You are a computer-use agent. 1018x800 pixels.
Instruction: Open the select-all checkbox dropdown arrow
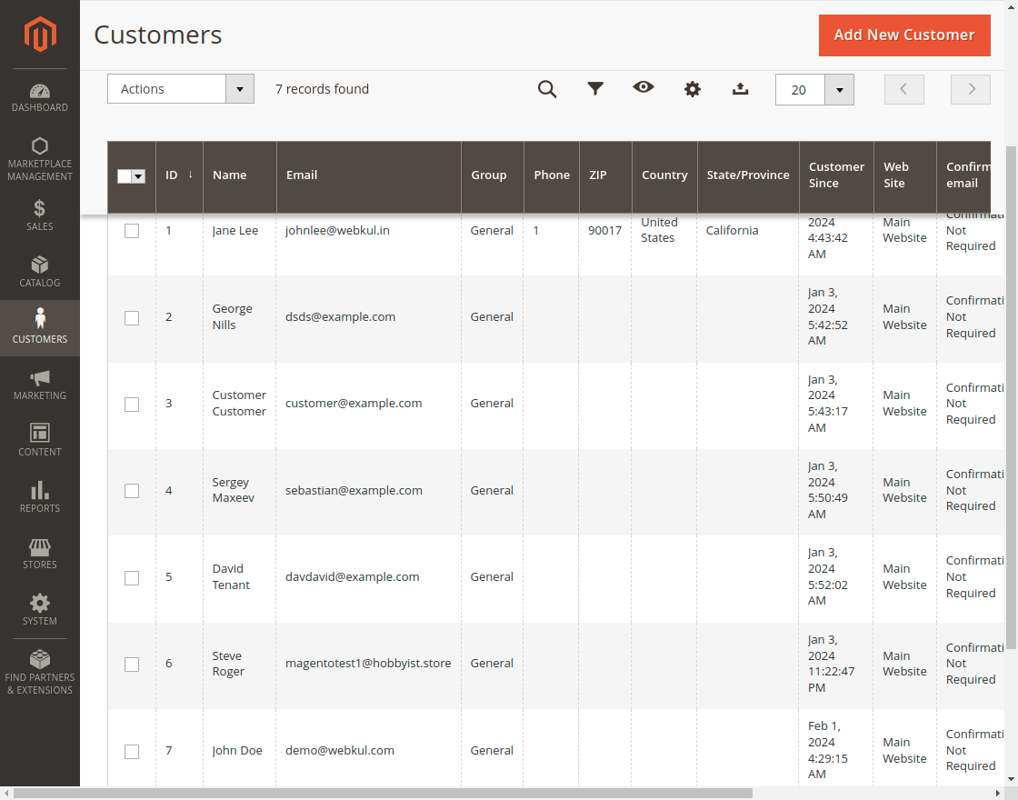[139, 176]
